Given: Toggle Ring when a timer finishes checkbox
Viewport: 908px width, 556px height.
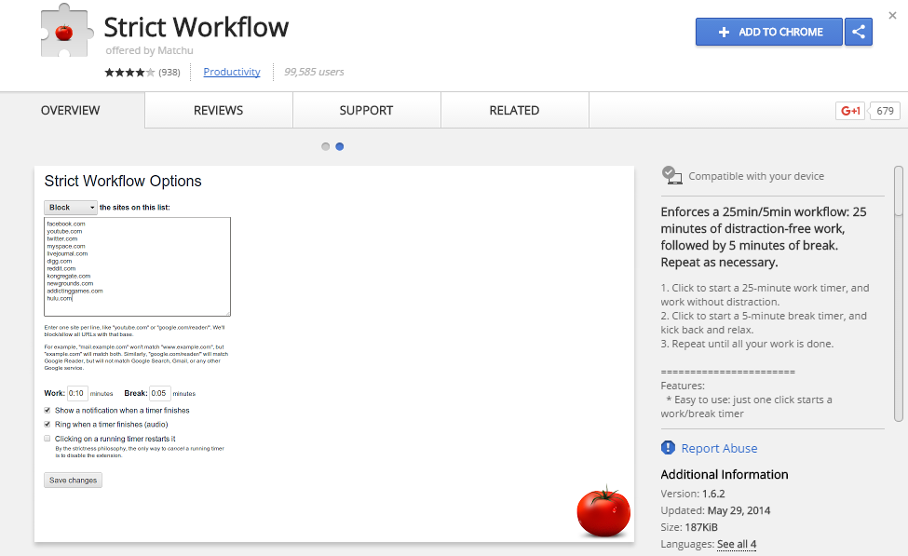Looking at the screenshot, I should (x=47, y=424).
